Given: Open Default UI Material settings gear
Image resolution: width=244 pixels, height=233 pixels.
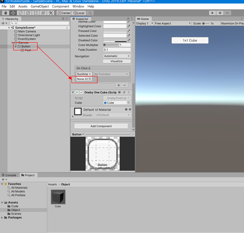Looking at the screenshot, I should [130, 110].
